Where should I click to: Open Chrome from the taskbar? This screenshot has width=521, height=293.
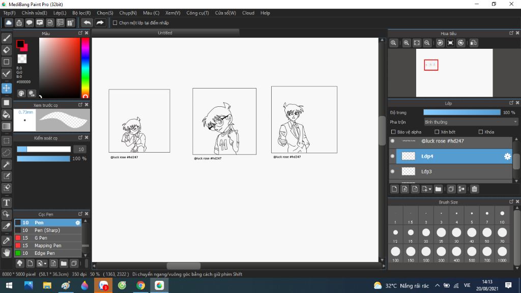click(x=140, y=285)
